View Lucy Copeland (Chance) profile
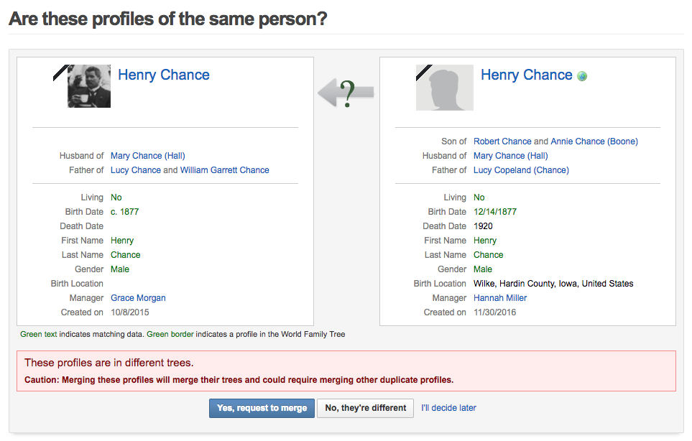This screenshot has height=441, width=692. coord(521,170)
